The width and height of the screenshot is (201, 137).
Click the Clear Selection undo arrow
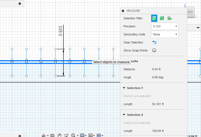[x=154, y=42]
